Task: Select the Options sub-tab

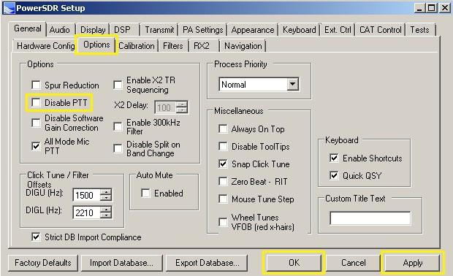Action: [x=96, y=45]
